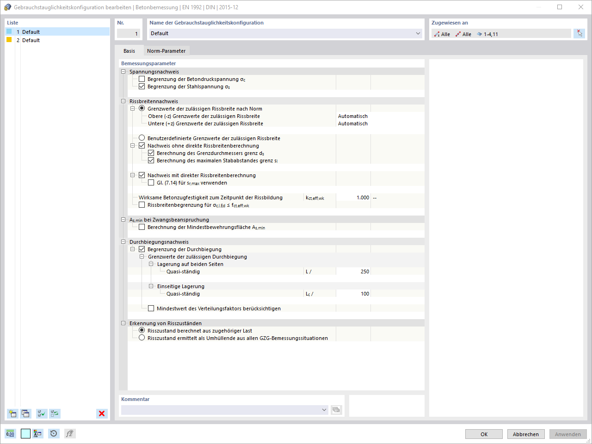Copy the current configuration
Image resolution: width=592 pixels, height=444 pixels.
coord(25,413)
